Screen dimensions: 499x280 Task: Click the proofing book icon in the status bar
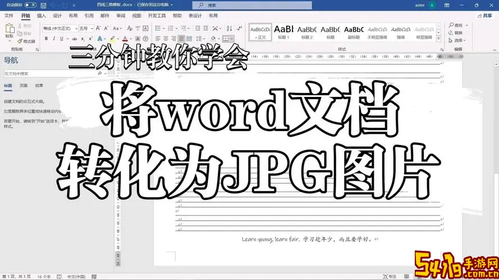pos(59,277)
